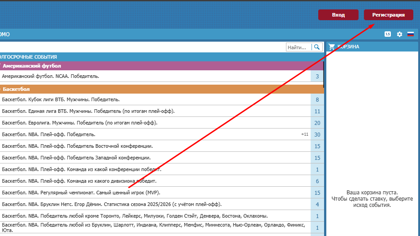Image resolution: width=420 pixels, height=236 pixels.
Task: Open Евролига Мужчины Победитель event
Action: [x=80, y=123]
